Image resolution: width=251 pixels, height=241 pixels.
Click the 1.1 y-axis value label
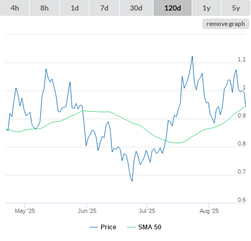(241, 59)
